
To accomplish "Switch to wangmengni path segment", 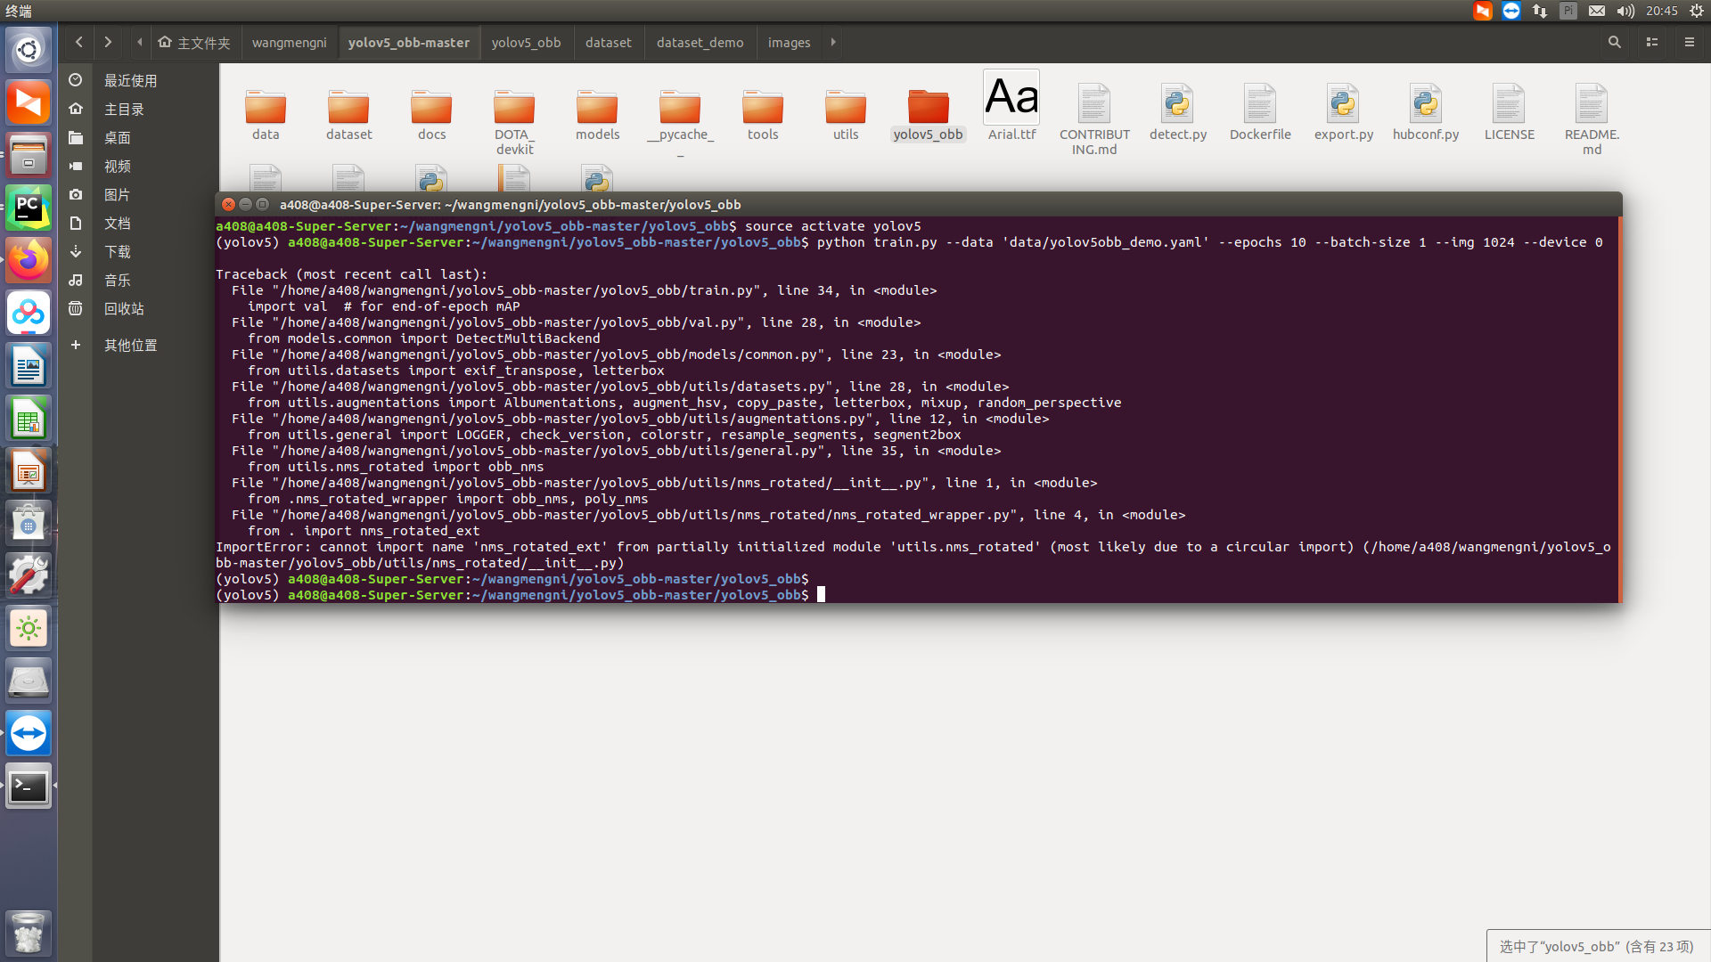I will click(289, 42).
